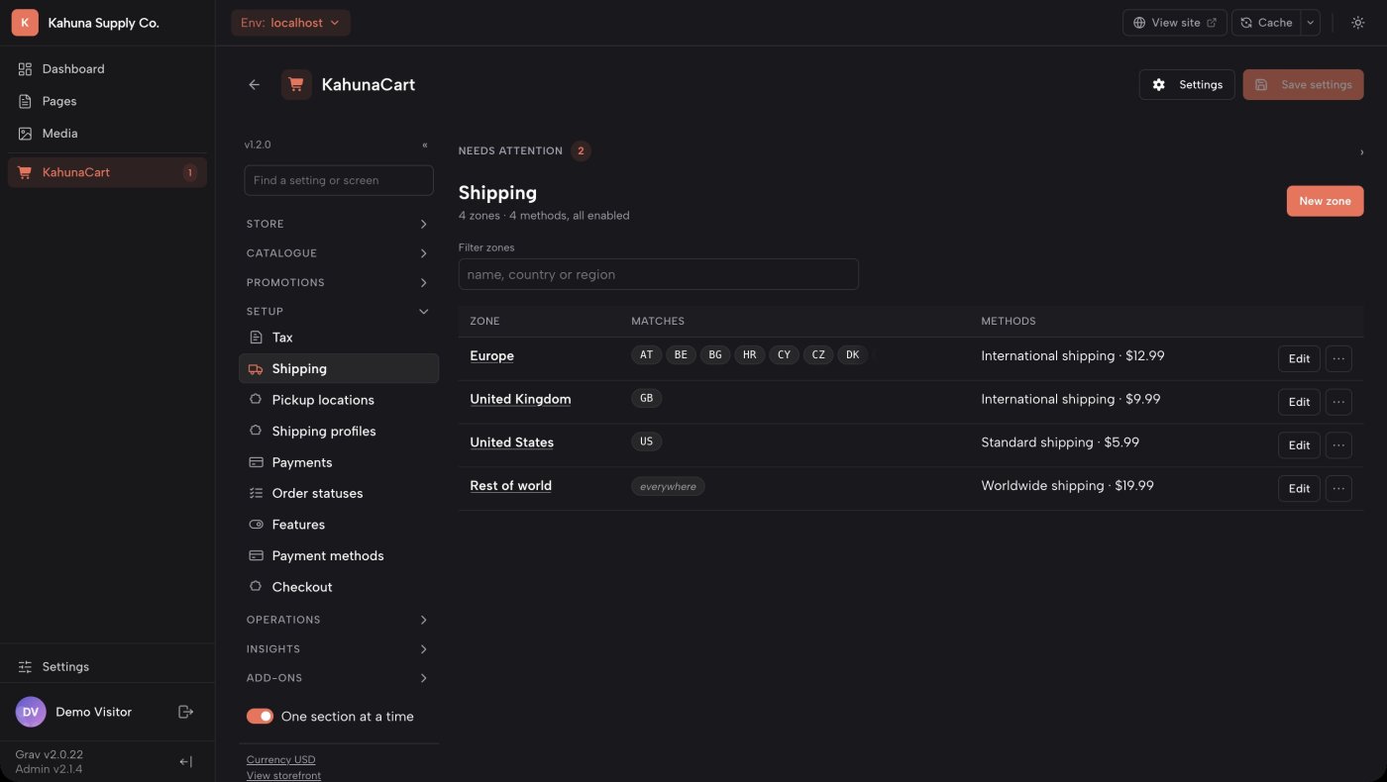Click the back arrow beside KahunaCart
This screenshot has height=782, width=1387.
click(255, 85)
